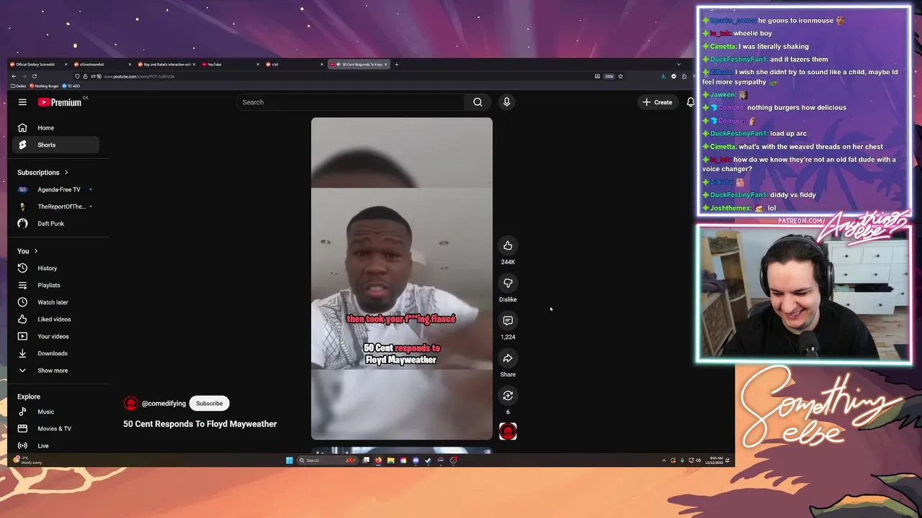Open a new browser tab
Screen dimensions: 922x518
[396, 64]
